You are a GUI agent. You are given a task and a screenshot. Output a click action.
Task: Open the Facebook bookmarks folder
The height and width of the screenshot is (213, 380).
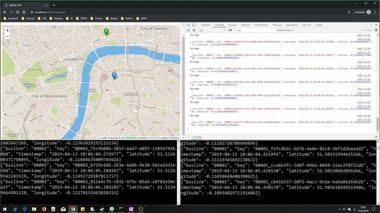[11, 18]
